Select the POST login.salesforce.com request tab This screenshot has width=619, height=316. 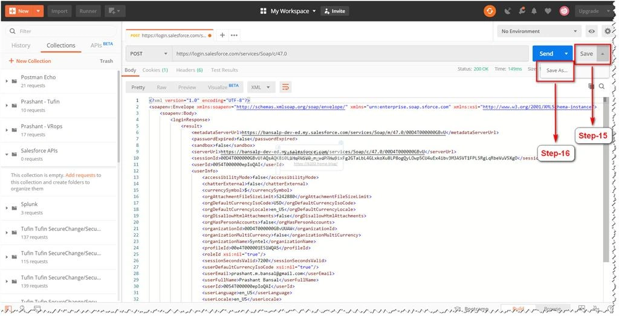tap(169, 35)
